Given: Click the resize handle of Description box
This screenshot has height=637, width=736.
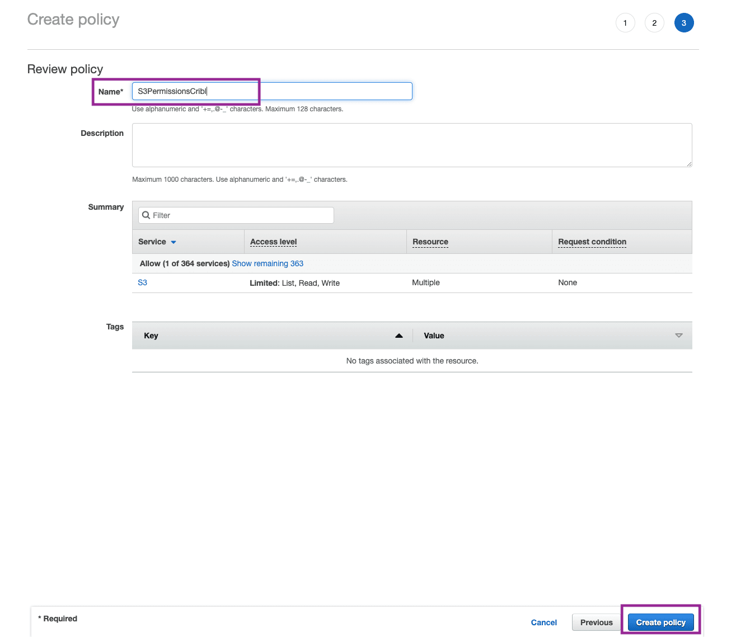Looking at the screenshot, I should coord(689,164).
